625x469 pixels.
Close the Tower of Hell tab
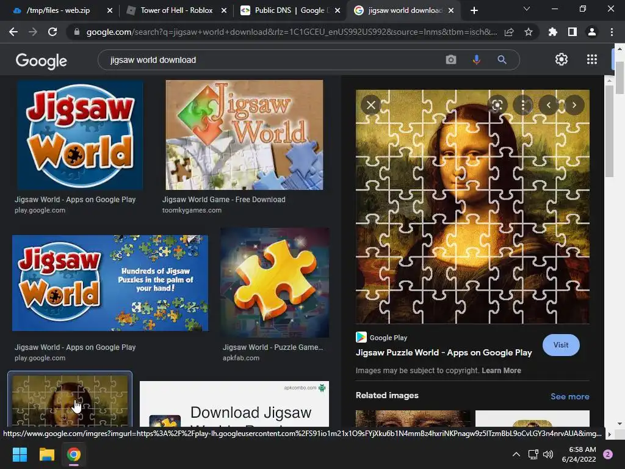coord(224,10)
